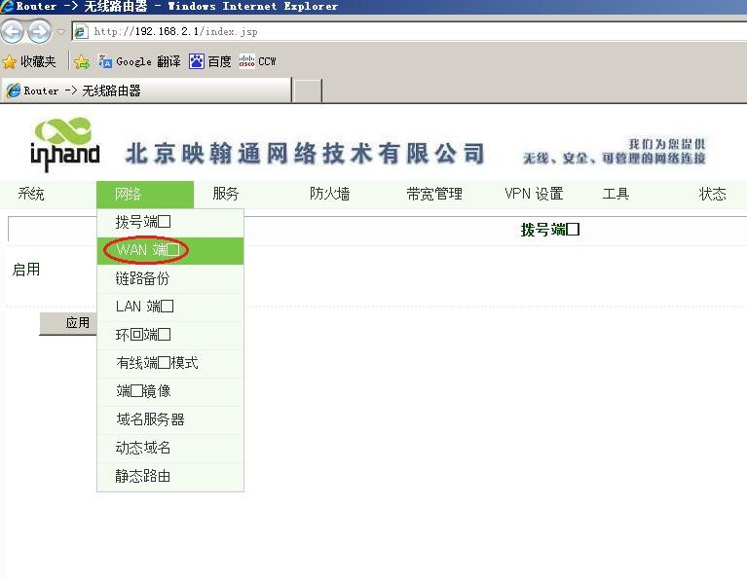The width and height of the screenshot is (747, 581).
Task: Open the 系统 menu
Action: pos(31,194)
